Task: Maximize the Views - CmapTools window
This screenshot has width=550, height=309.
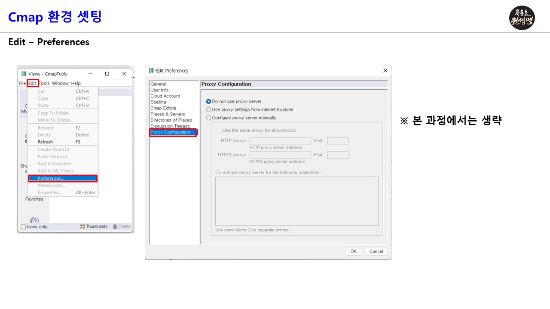Action: (107, 74)
